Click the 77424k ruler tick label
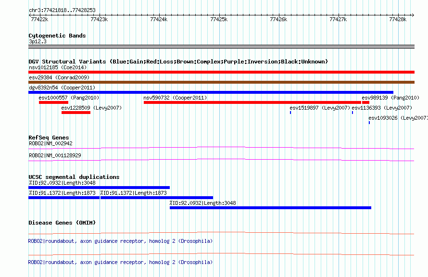 (x=159, y=19)
